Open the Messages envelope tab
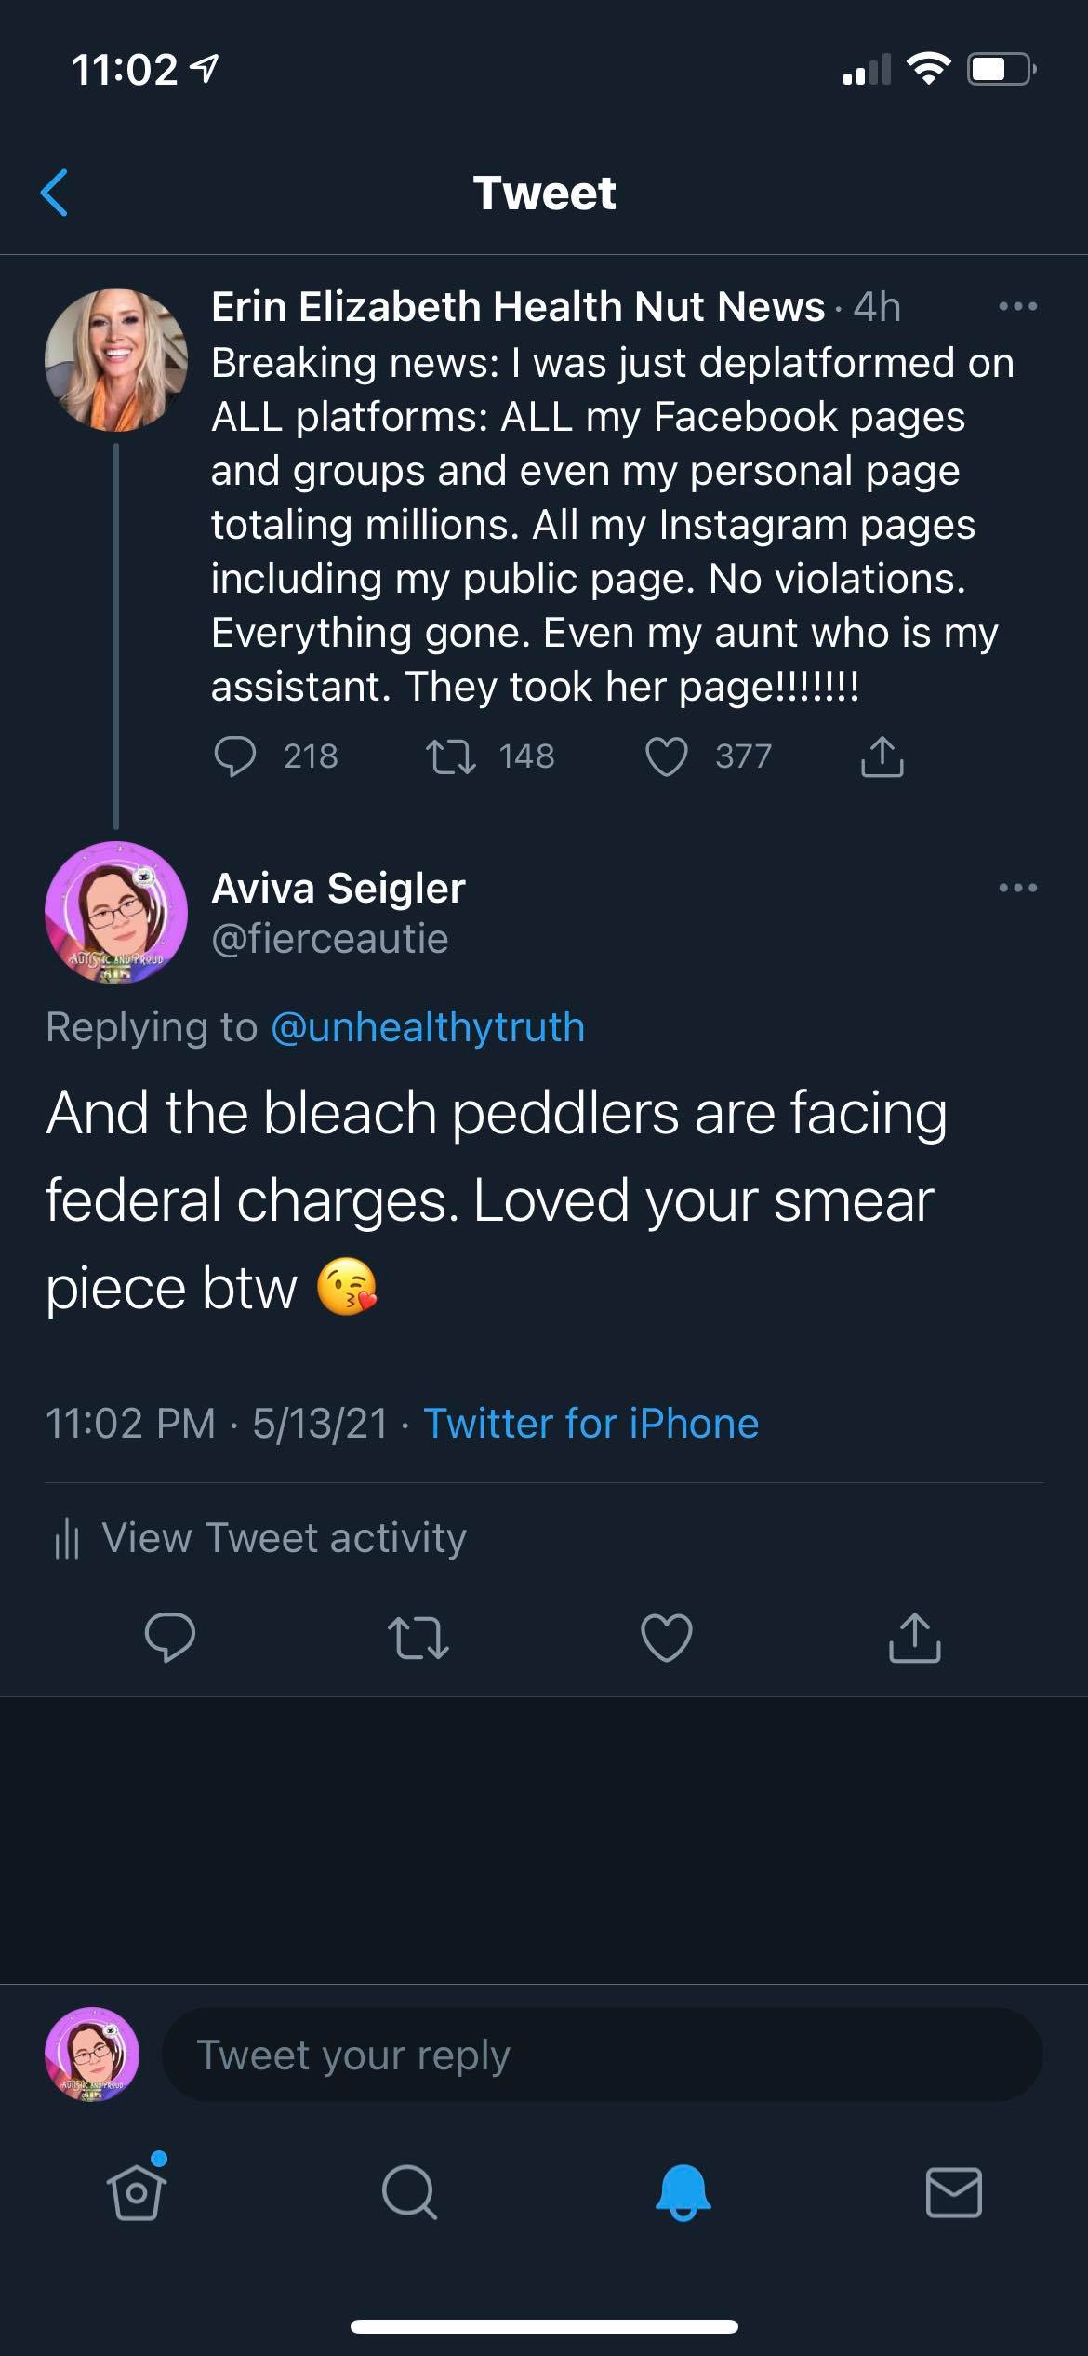 tap(954, 2192)
